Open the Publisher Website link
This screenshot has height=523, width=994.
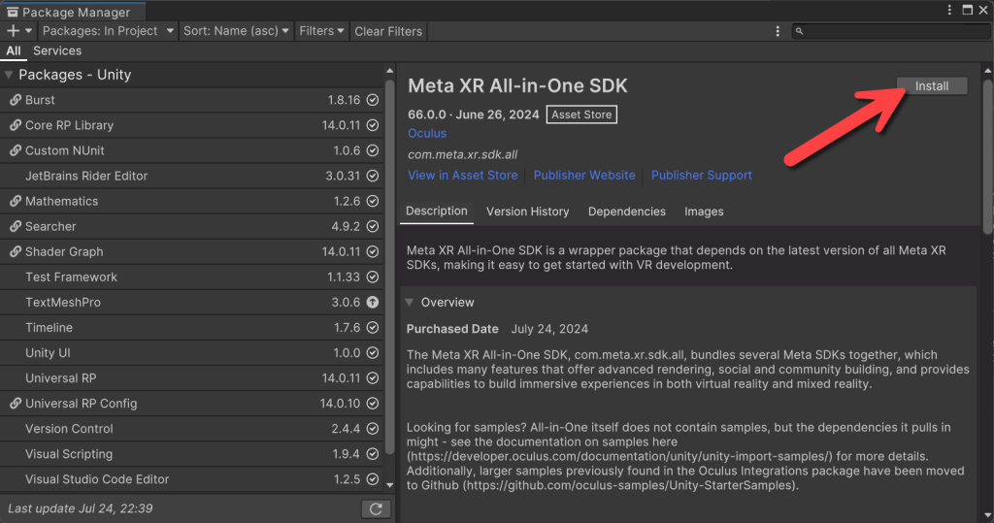tap(583, 175)
